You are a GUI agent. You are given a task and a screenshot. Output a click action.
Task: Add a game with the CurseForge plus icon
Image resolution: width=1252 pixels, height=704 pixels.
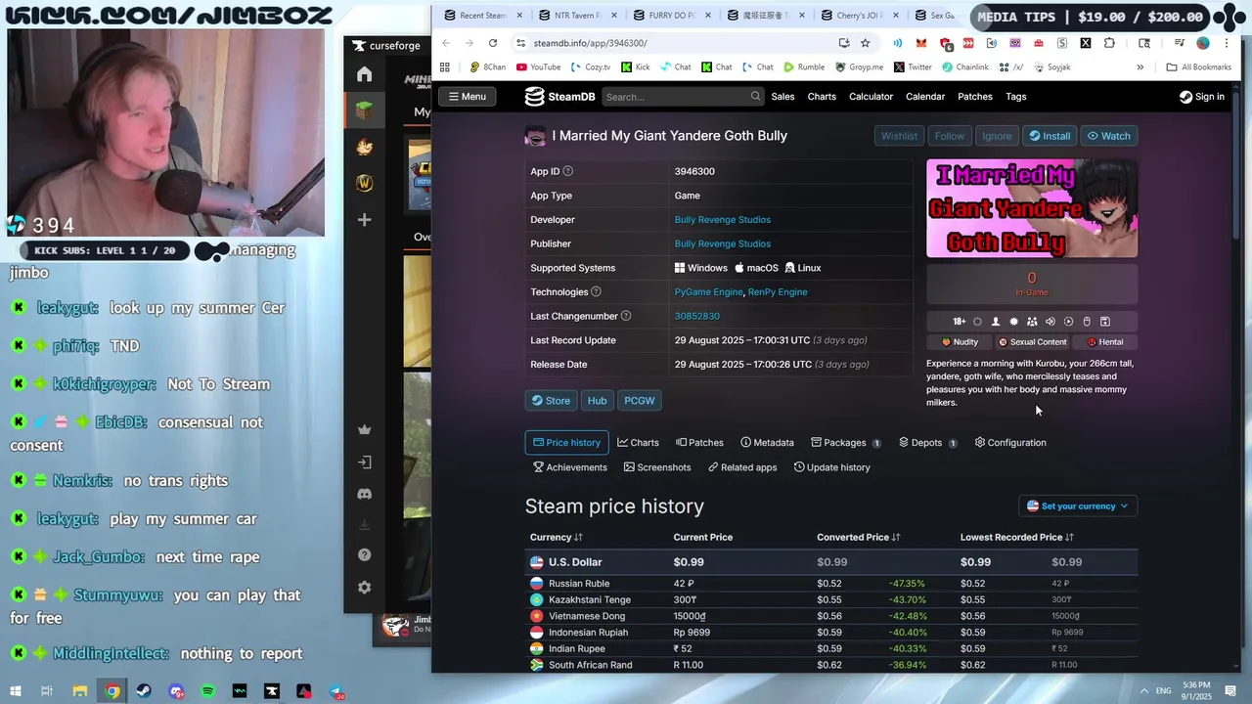364,220
